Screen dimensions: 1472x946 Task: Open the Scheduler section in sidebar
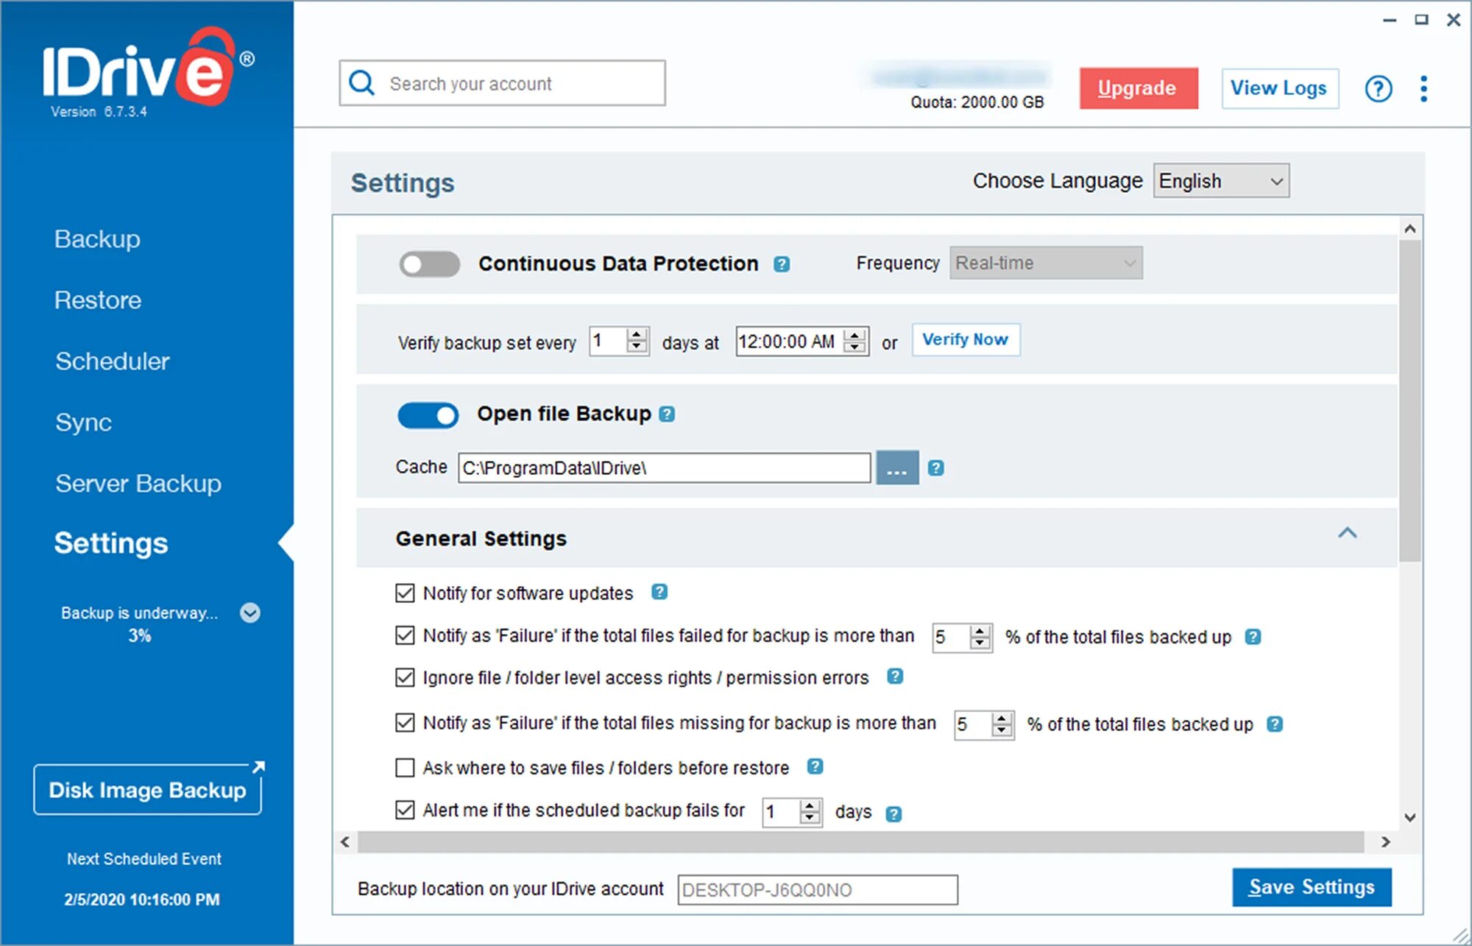pos(112,361)
